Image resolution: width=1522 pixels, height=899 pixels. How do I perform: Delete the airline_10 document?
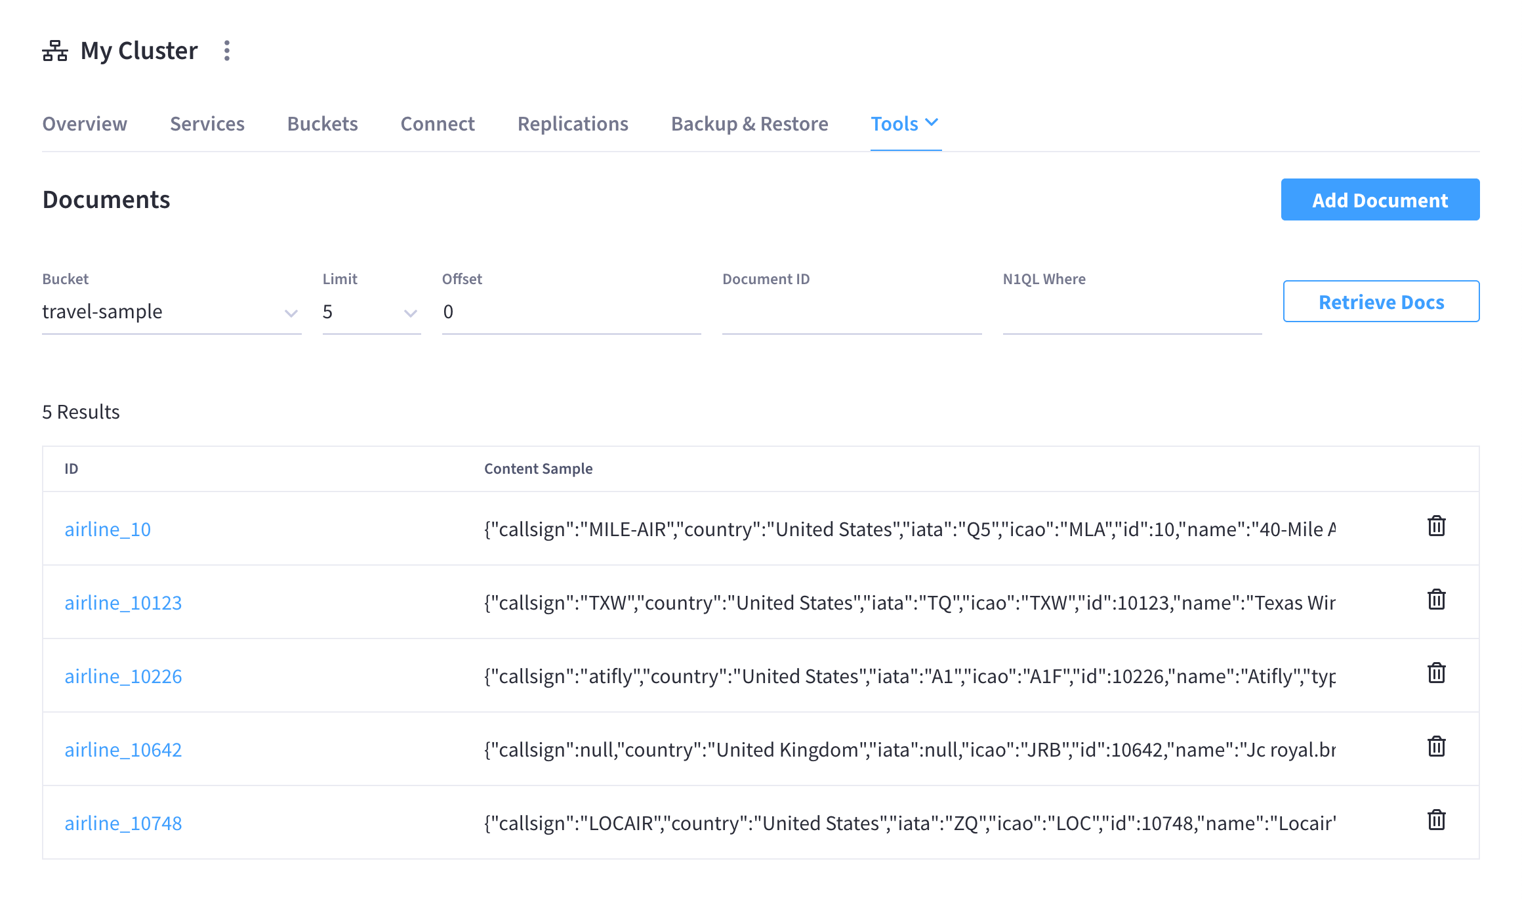[x=1436, y=526]
